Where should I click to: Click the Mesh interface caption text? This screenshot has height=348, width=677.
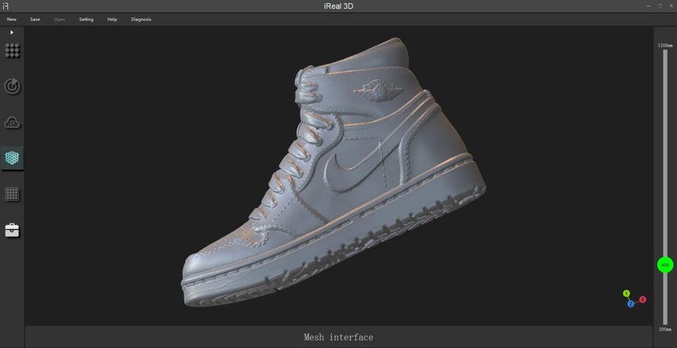click(x=338, y=337)
